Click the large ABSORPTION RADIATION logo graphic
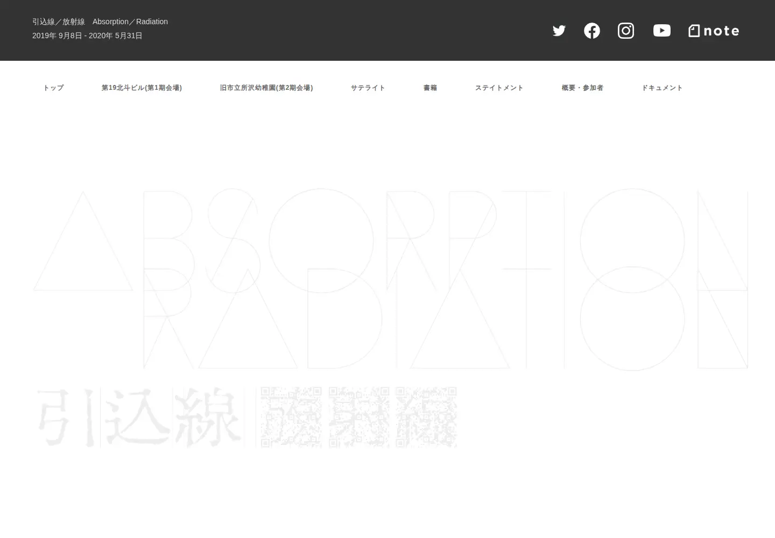Viewport: 775px width, 538px height. (391, 279)
